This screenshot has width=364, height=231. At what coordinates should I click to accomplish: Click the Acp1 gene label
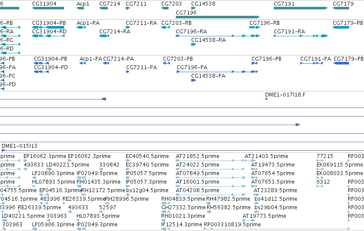tap(83, 4)
